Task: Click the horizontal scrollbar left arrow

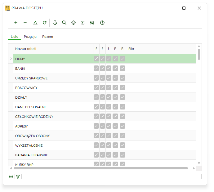Action: point(11,168)
